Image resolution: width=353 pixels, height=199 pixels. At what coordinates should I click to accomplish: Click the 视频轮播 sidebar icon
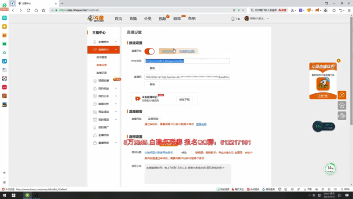pyautogui.click(x=95, y=80)
